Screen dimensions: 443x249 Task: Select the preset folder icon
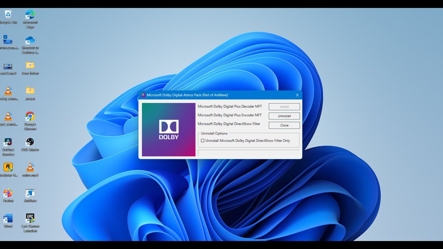click(30, 93)
